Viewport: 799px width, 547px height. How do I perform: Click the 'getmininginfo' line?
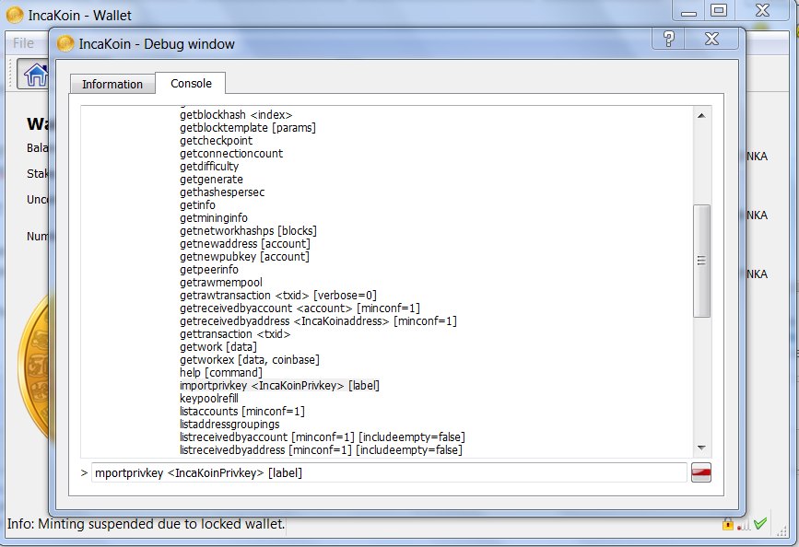tap(214, 218)
